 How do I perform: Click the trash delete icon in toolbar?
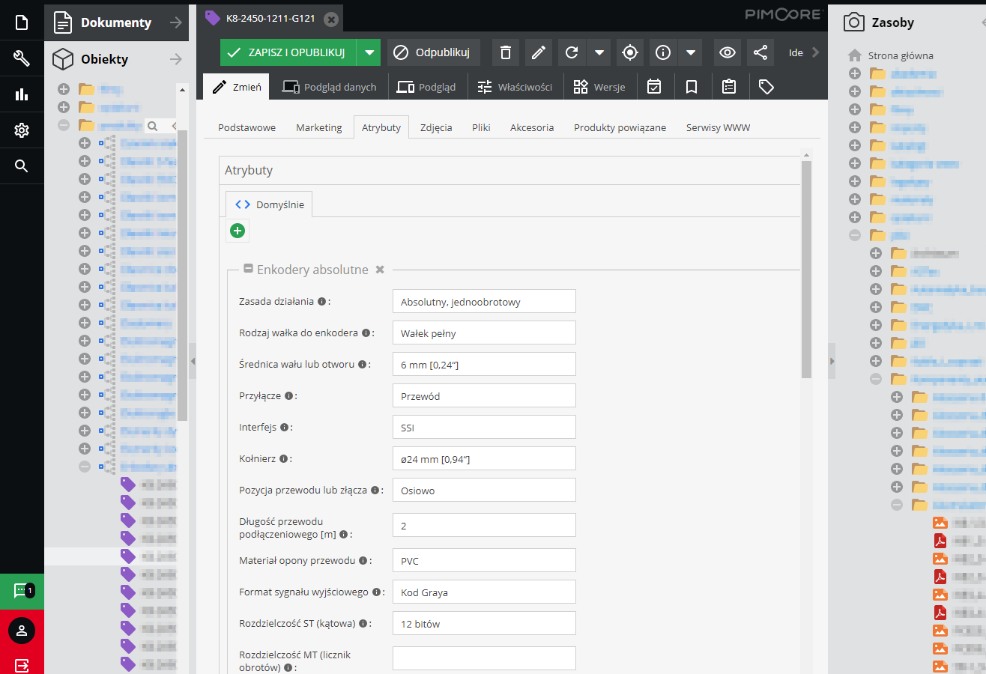tap(506, 52)
